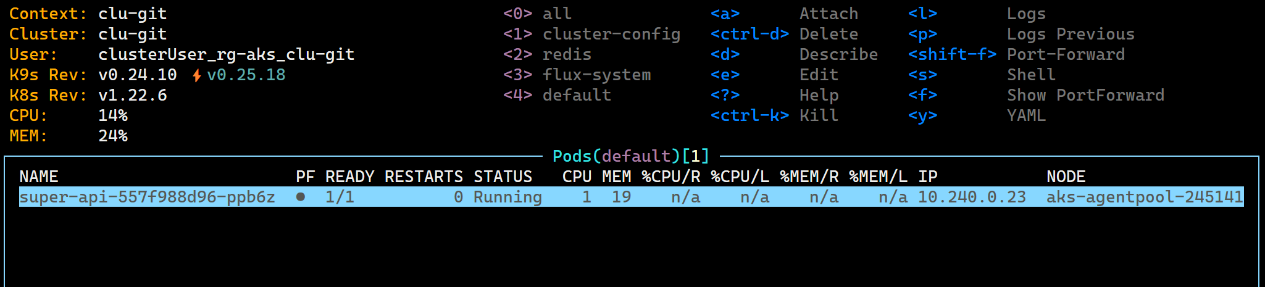Click the YAML command label

1026,115
